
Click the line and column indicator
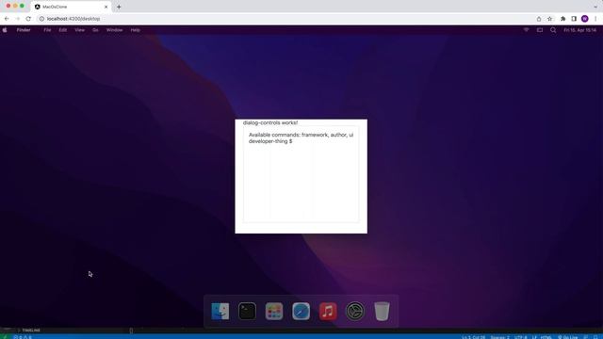[473, 337]
